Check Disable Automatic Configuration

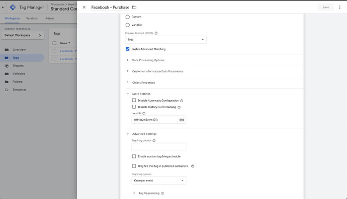(134, 100)
